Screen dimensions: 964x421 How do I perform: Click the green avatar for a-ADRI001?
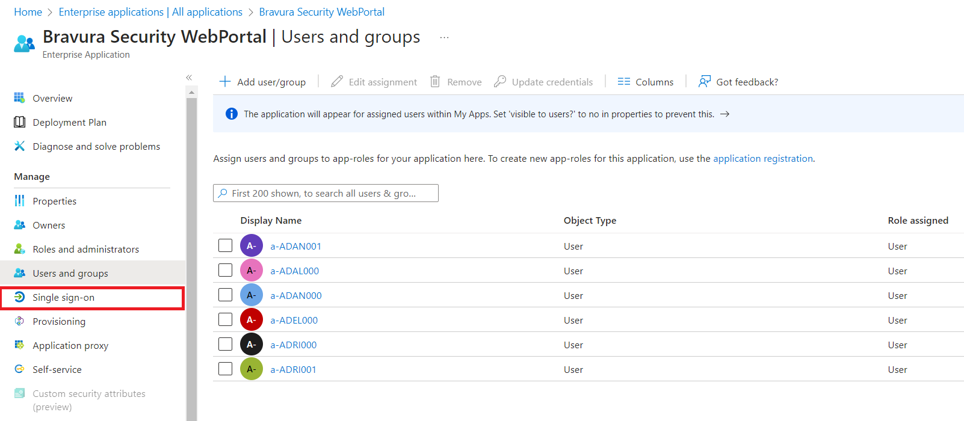[x=252, y=369]
